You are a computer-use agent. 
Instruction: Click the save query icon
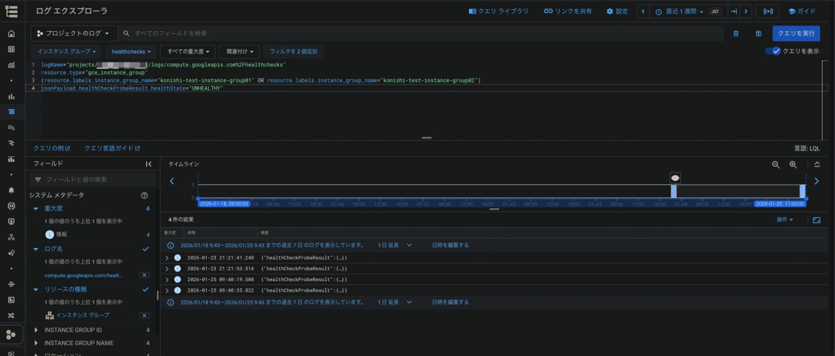[x=758, y=33]
